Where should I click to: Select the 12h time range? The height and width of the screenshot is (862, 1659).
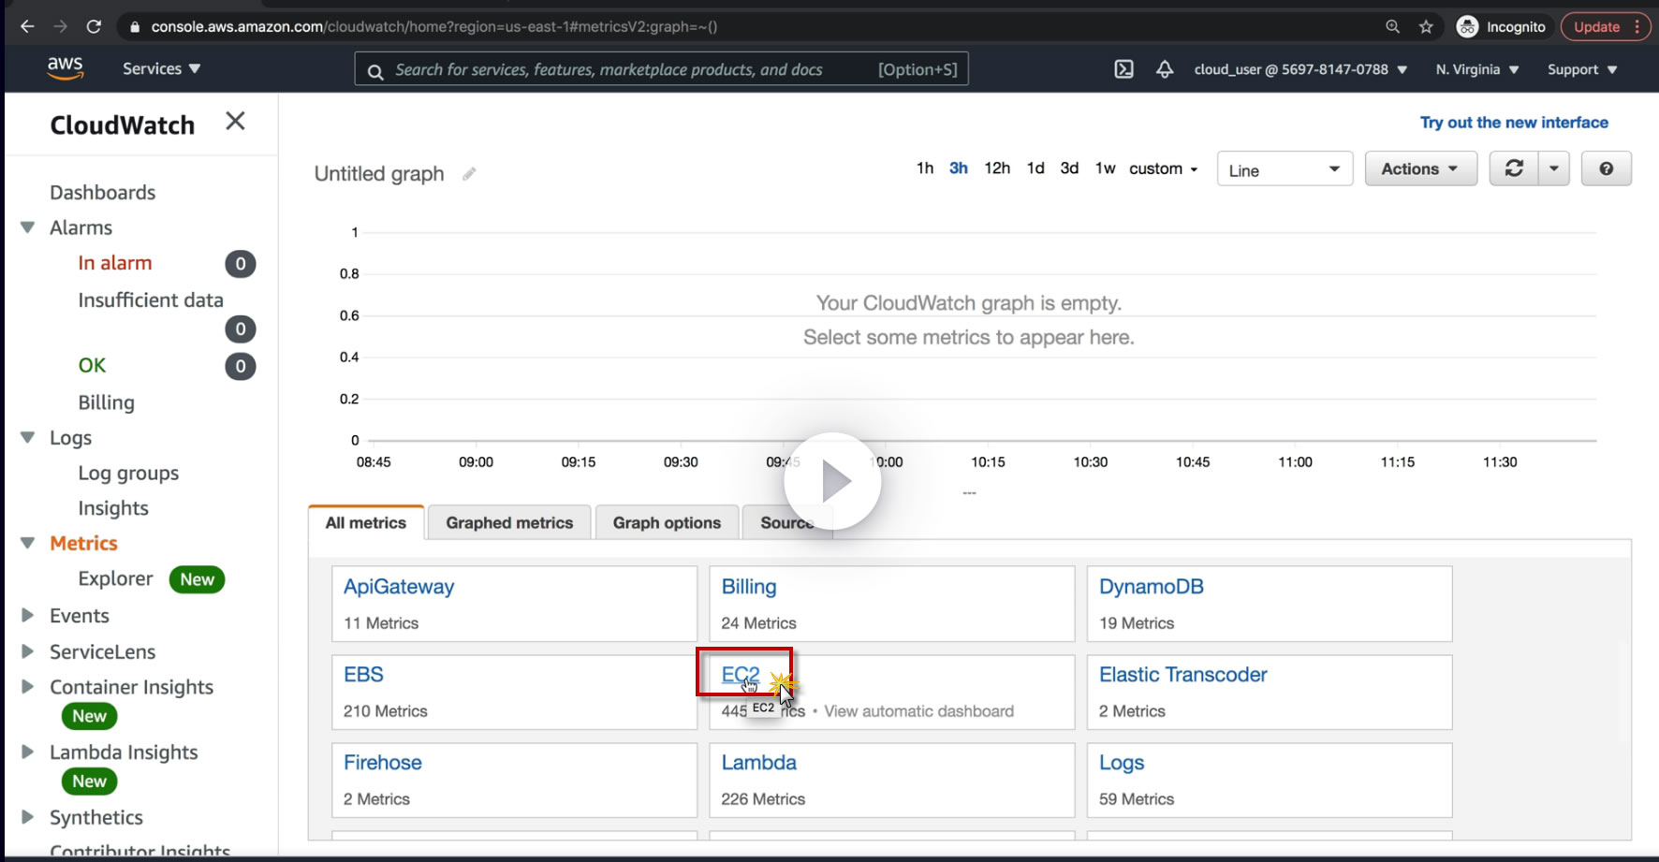(997, 168)
